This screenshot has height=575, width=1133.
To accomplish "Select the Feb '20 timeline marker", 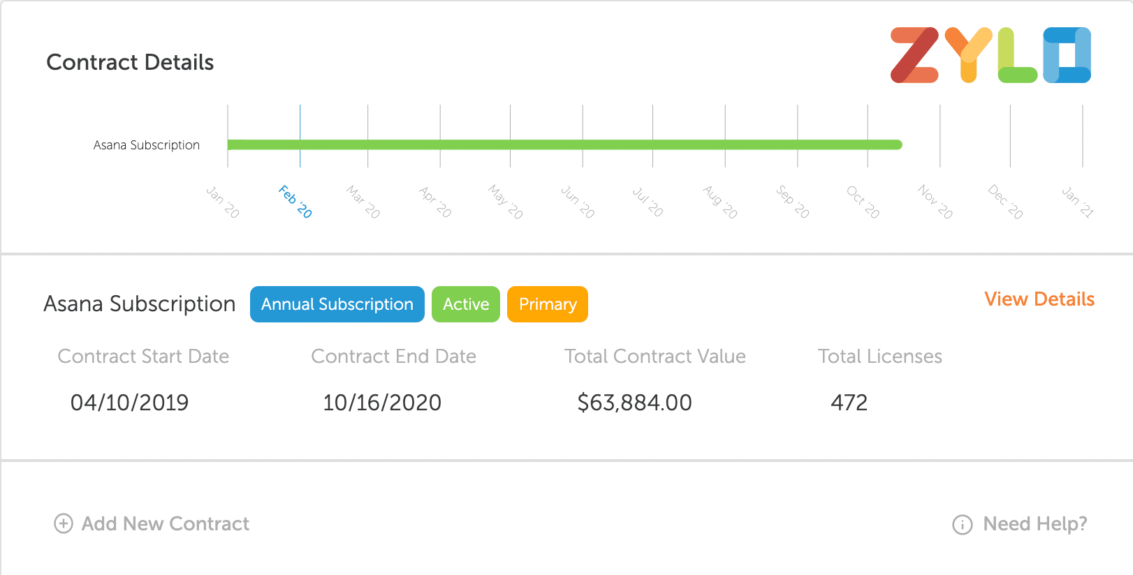I will point(295,202).
